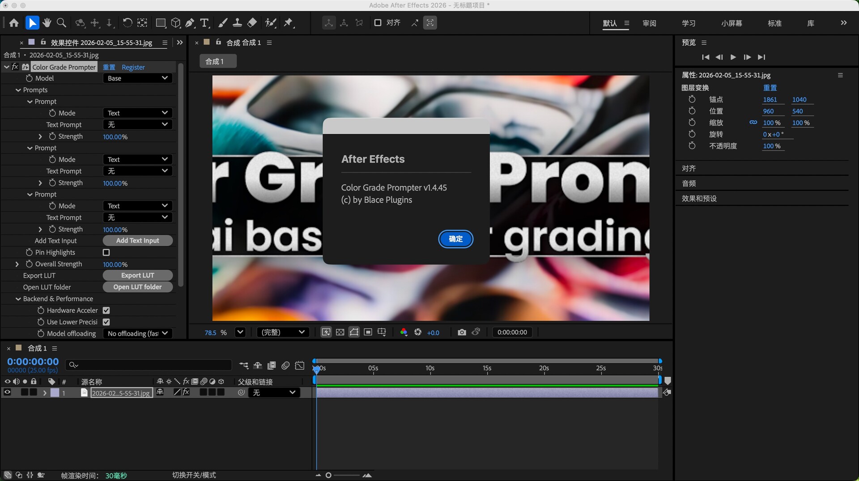Hide layer 2026-02..5-55-31.jpg with eye icon
Image resolution: width=859 pixels, height=481 pixels.
pos(7,392)
